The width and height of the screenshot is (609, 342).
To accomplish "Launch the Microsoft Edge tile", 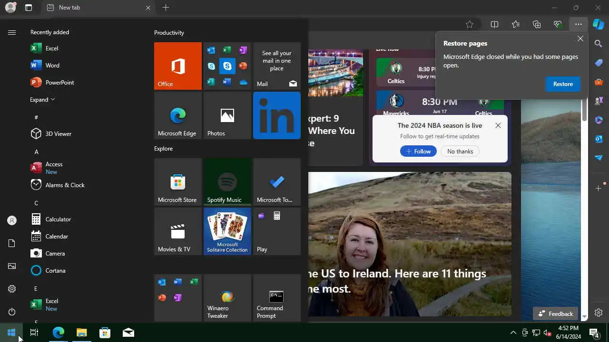I will tap(178, 115).
